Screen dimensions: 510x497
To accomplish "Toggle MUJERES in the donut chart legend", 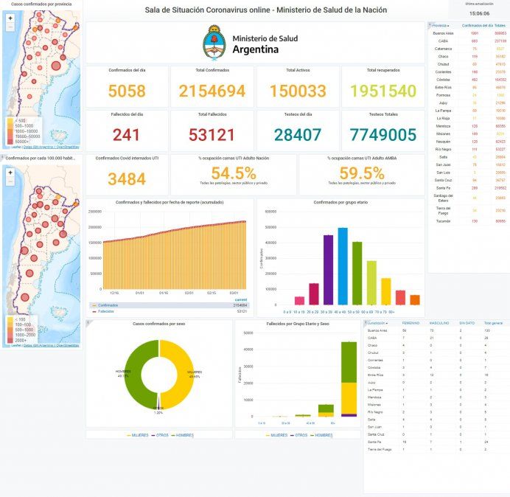I will click(x=138, y=435).
